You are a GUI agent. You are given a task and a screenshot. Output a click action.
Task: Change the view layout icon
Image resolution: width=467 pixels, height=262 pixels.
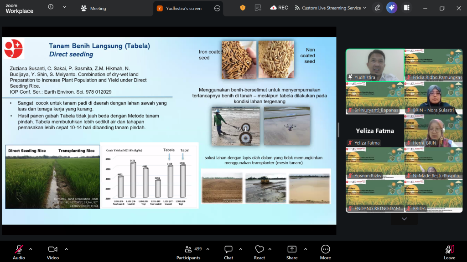point(406,8)
